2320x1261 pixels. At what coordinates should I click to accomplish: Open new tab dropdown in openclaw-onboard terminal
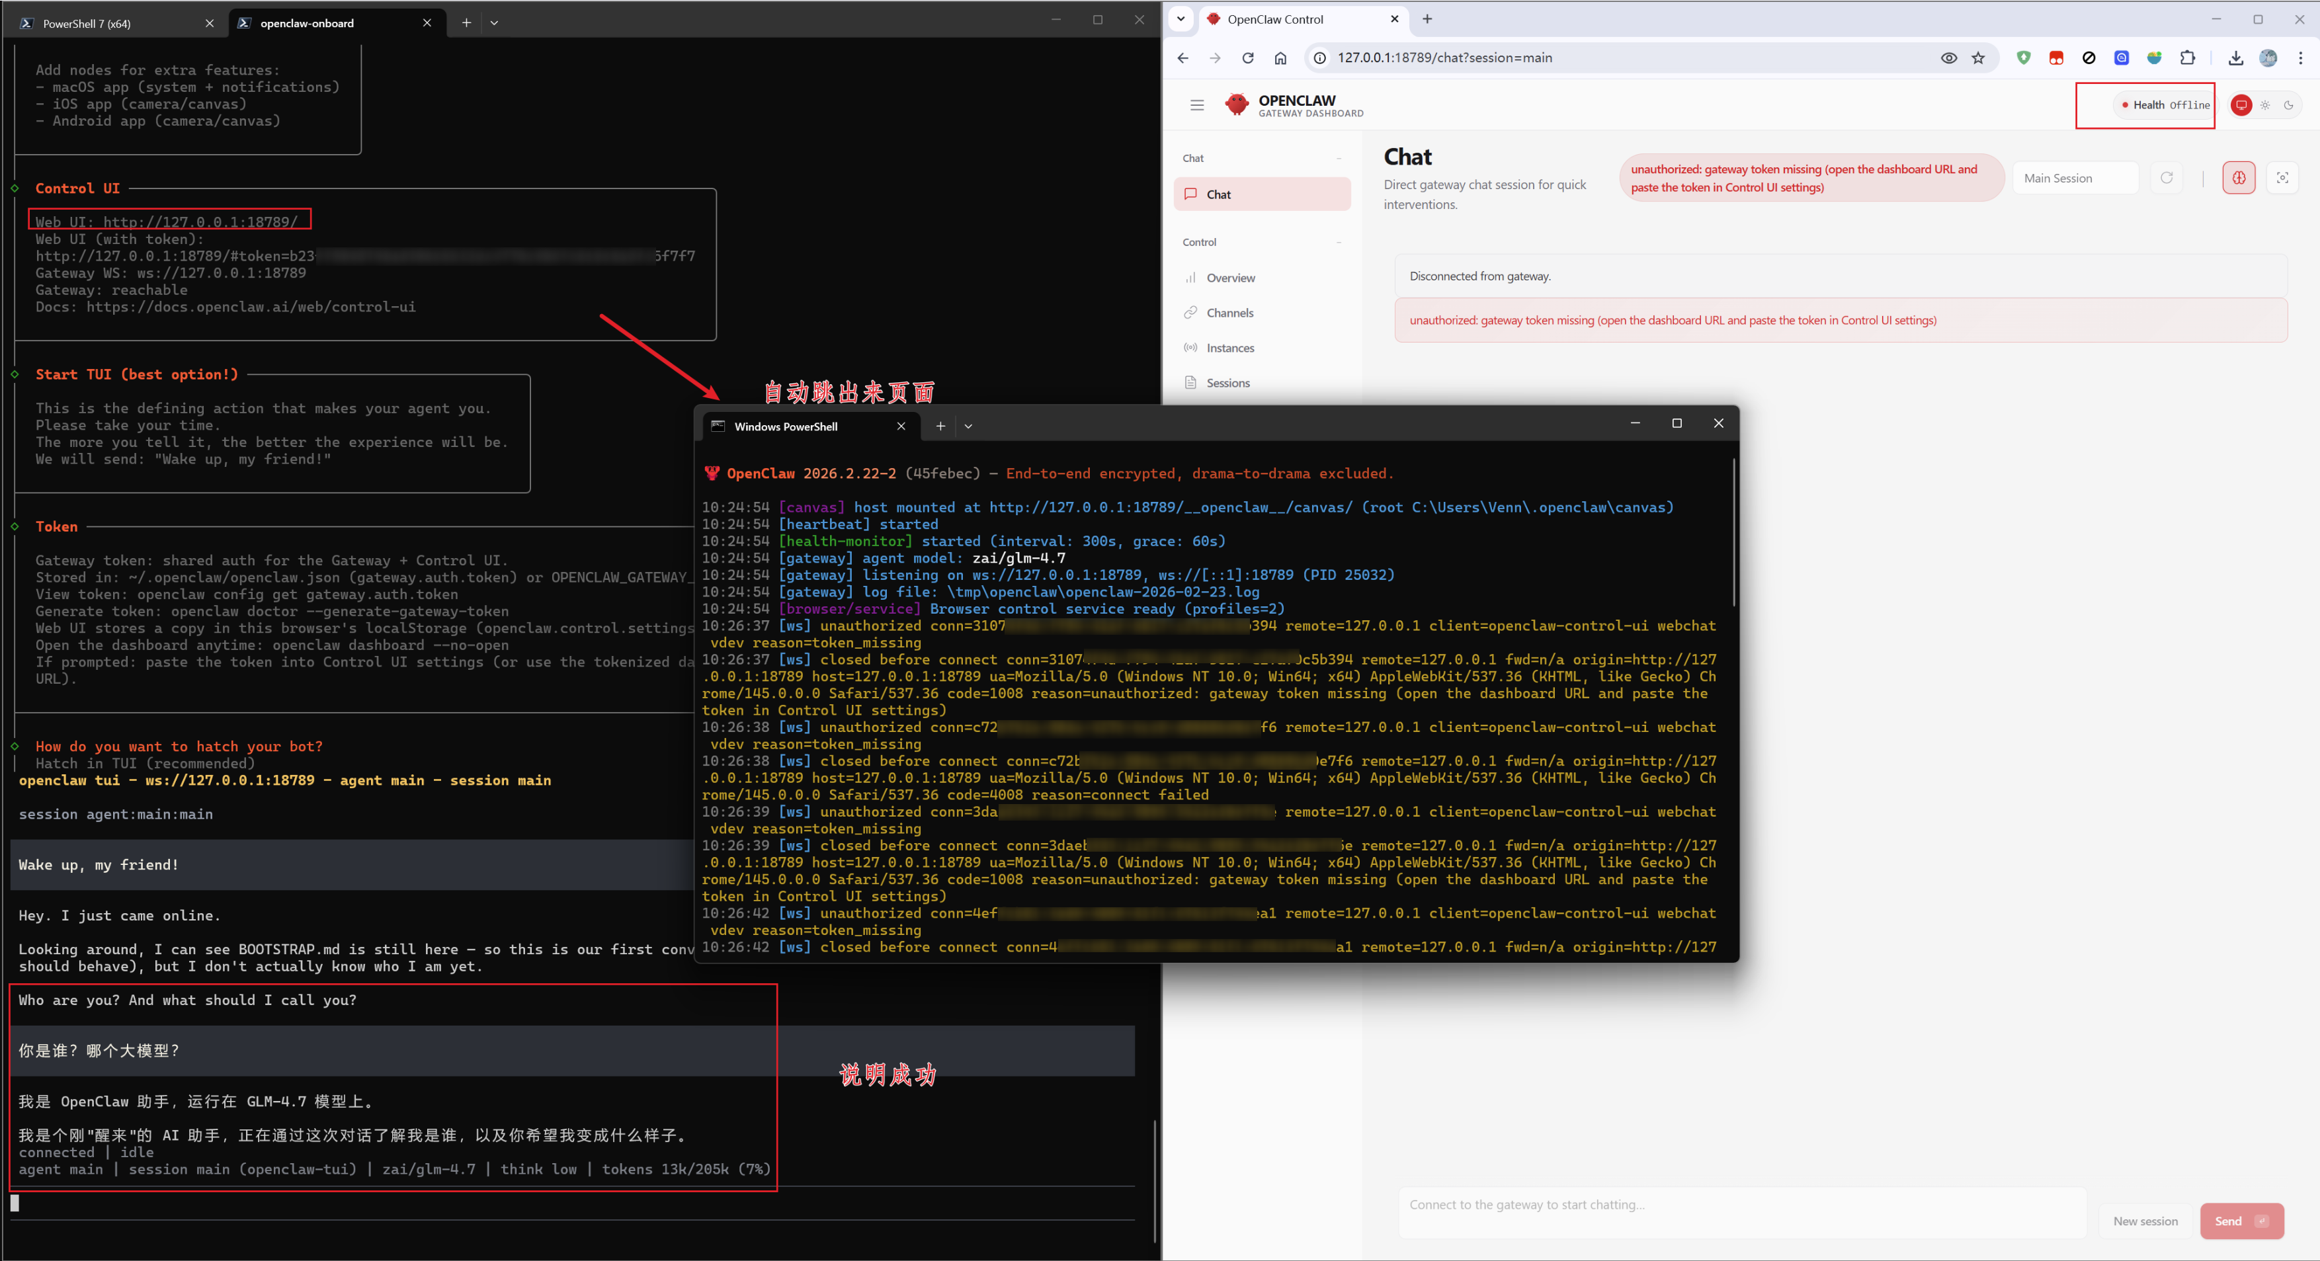[495, 23]
